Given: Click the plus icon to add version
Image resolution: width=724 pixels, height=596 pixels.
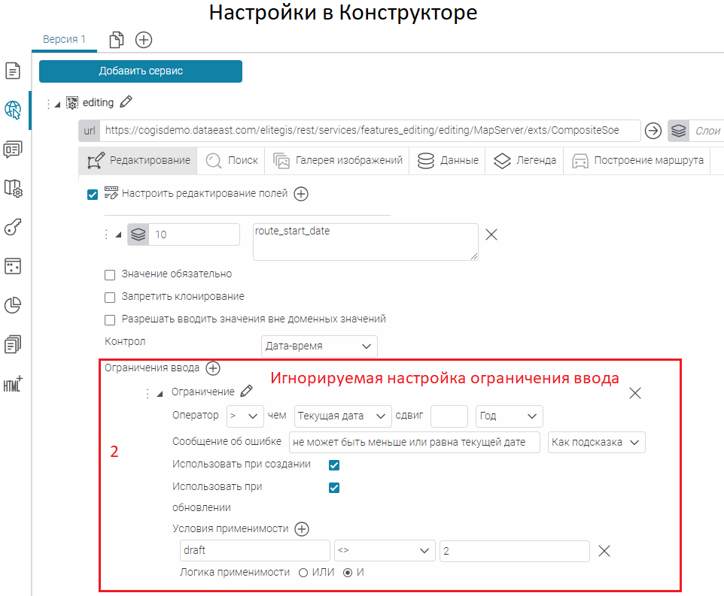Looking at the screenshot, I should pyautogui.click(x=144, y=40).
